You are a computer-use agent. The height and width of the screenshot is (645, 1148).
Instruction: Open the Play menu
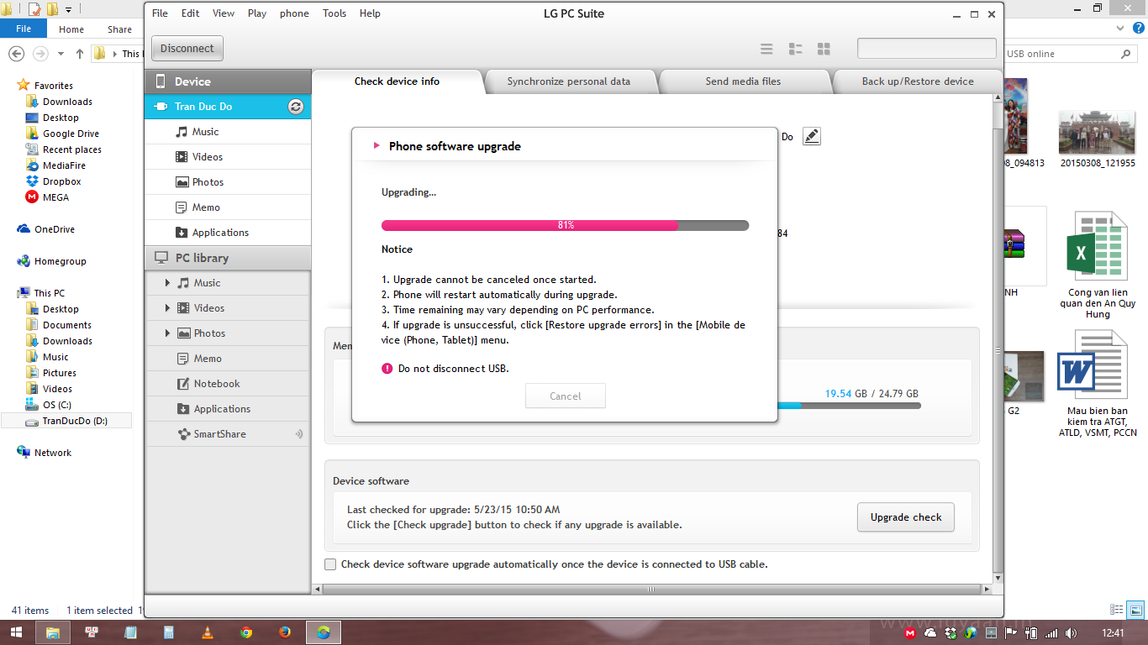point(257,13)
